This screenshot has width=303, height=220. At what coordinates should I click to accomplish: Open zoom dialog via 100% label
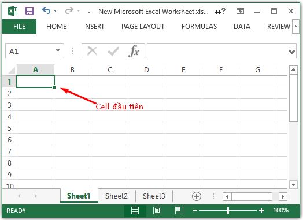point(281,210)
